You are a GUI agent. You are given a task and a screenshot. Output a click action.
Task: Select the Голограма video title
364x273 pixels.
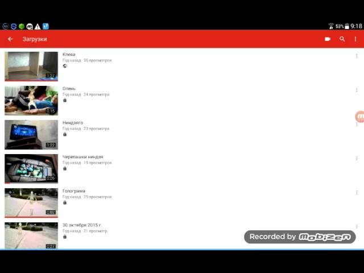(x=74, y=191)
